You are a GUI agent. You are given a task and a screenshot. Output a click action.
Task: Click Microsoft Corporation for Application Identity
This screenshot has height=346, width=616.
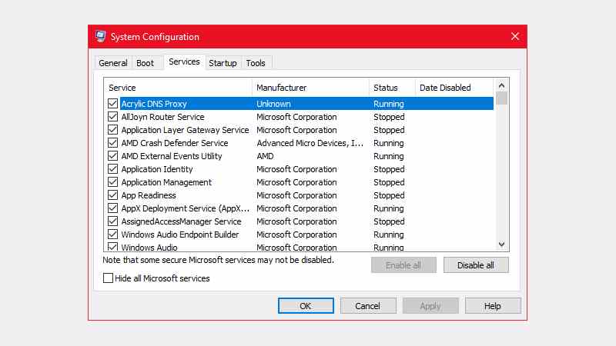(296, 169)
